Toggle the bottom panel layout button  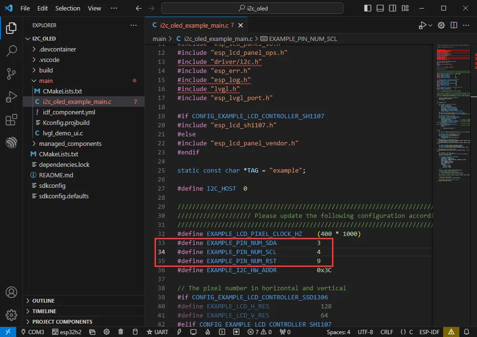380,8
